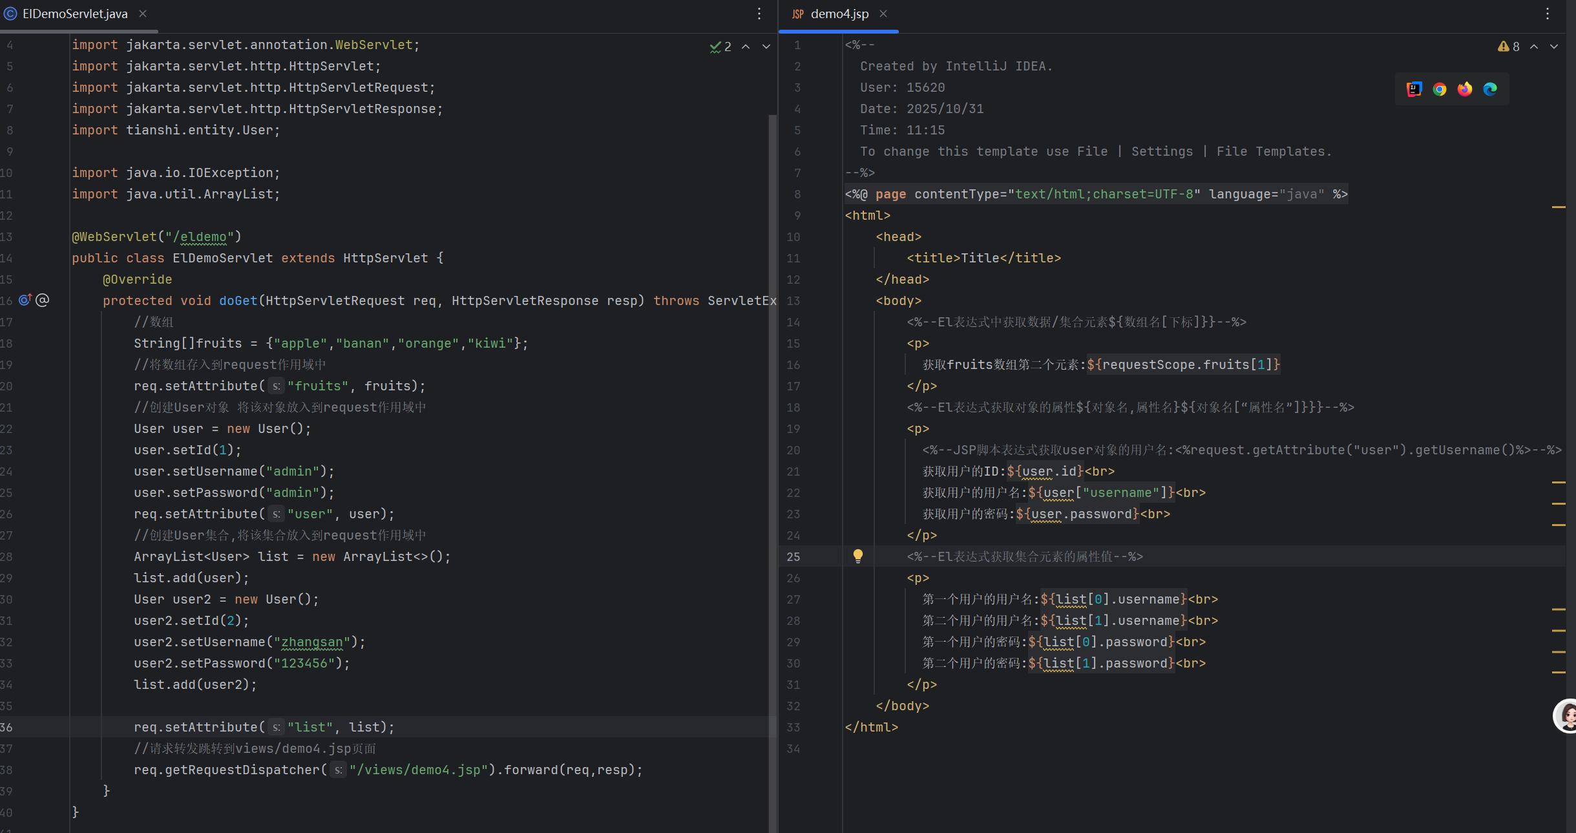This screenshot has height=833, width=1576.
Task: Go to next highlighted problem in demo4.jsp
Action: tap(1554, 47)
